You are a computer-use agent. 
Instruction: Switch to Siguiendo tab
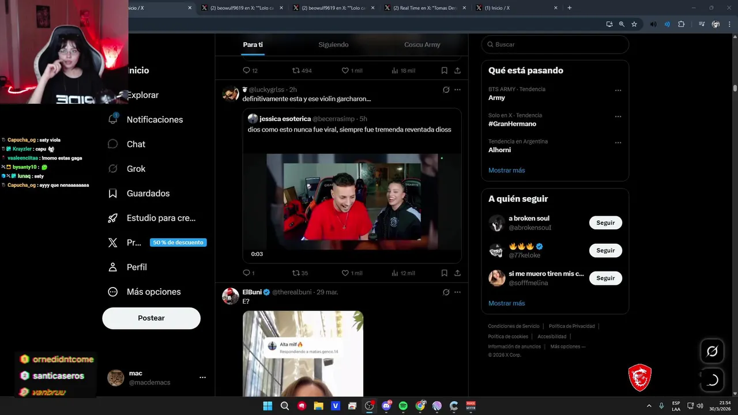coord(333,44)
